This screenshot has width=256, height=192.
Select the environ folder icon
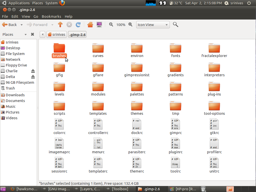click(137, 48)
